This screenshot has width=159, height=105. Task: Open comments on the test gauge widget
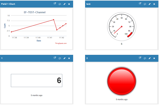pyautogui.click(x=145, y=4)
